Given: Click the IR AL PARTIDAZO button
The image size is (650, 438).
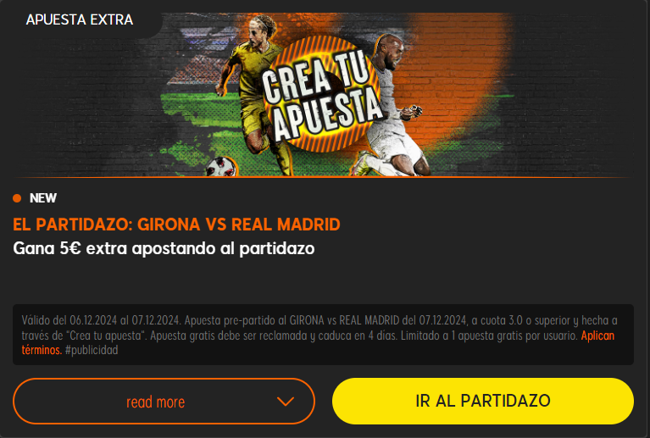Looking at the screenshot, I should pyautogui.click(x=483, y=401).
